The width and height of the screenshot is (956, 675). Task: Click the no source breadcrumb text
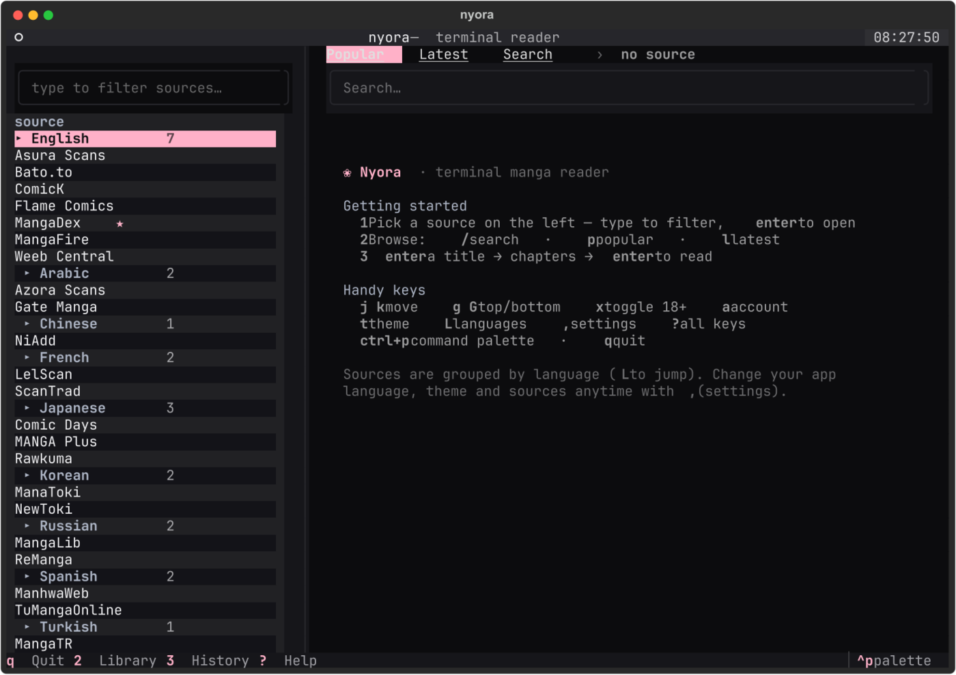[658, 55]
